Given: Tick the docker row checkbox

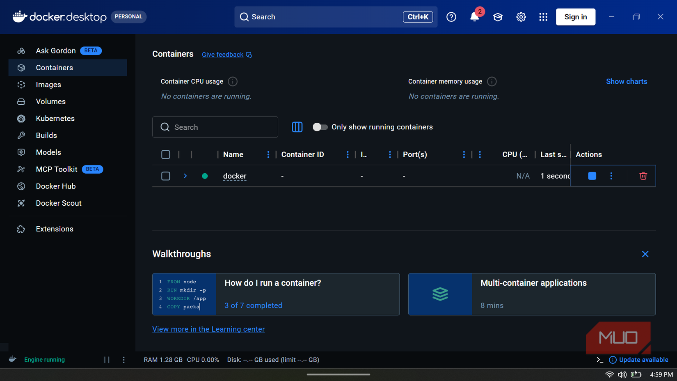Looking at the screenshot, I should click(x=166, y=176).
